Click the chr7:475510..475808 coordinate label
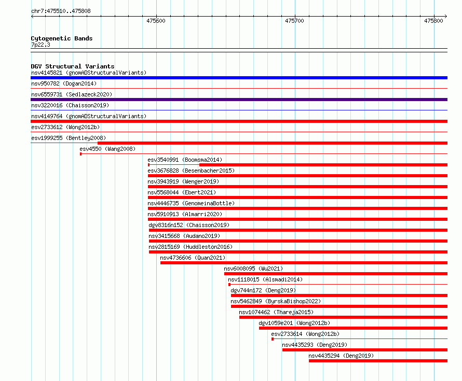Image resolution: width=462 pixels, height=381 pixels. tap(61, 11)
